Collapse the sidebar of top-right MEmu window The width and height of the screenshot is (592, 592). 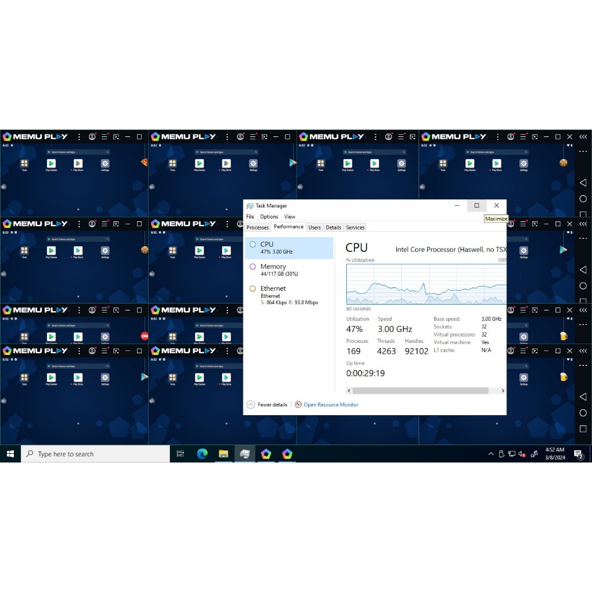(583, 136)
